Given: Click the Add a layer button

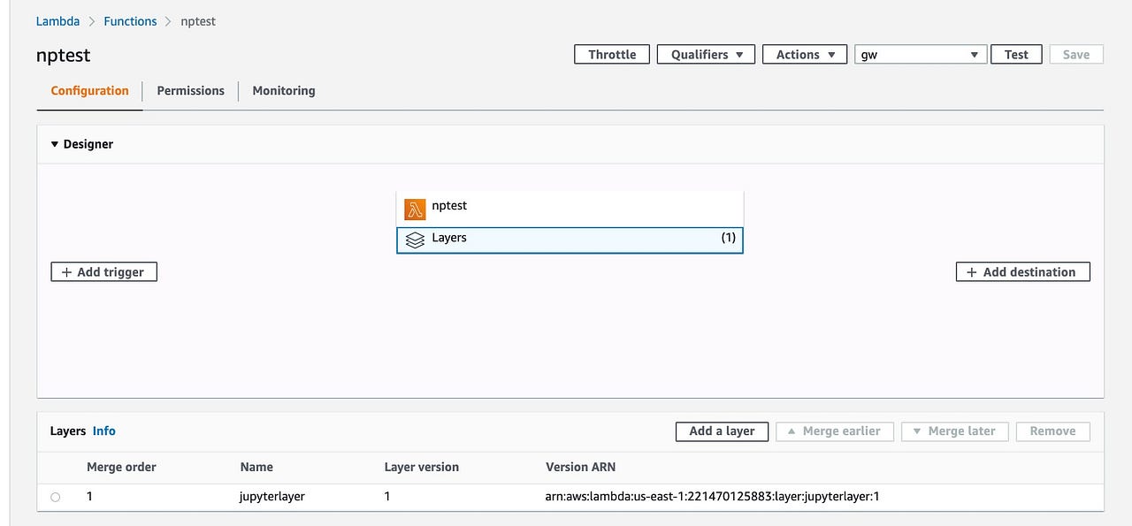Looking at the screenshot, I should (x=722, y=431).
